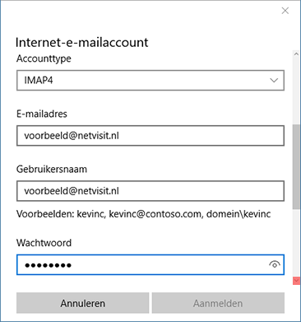This screenshot has height=322, width=301.
Task: Click the scrollbar up arrow
Action: (296, 54)
